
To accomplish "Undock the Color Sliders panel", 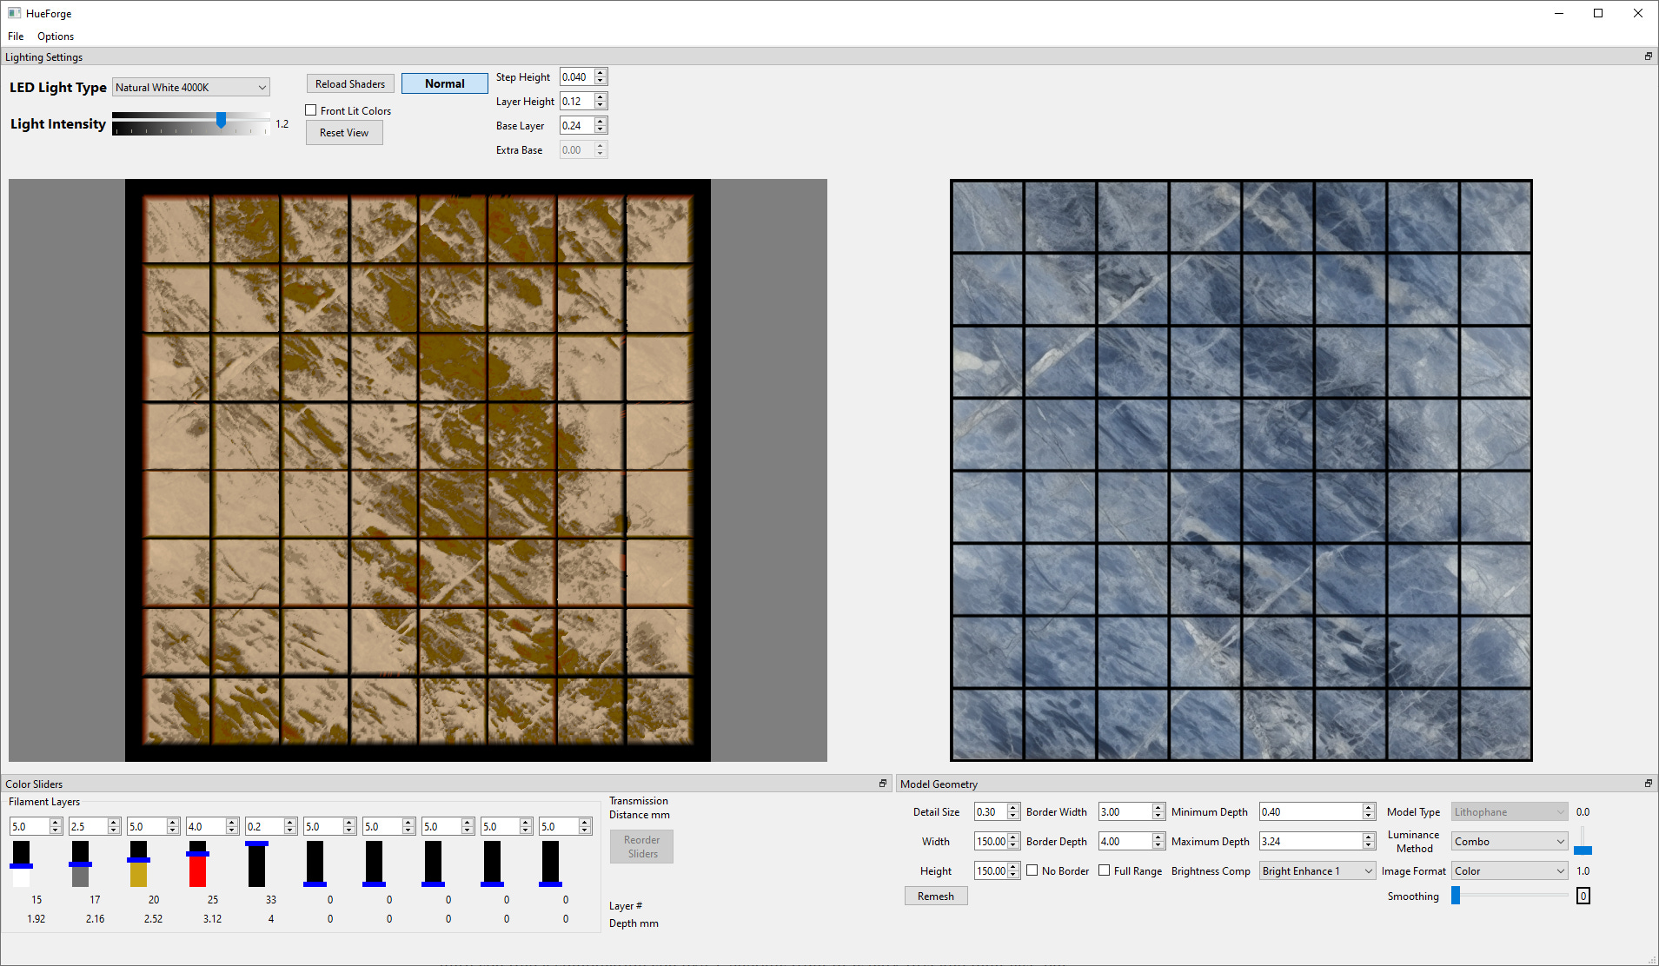I will (882, 783).
